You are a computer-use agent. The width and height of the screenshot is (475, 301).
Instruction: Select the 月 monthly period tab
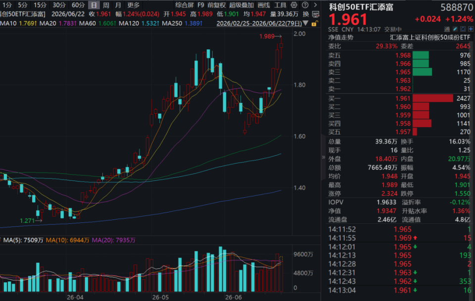coord(118,5)
